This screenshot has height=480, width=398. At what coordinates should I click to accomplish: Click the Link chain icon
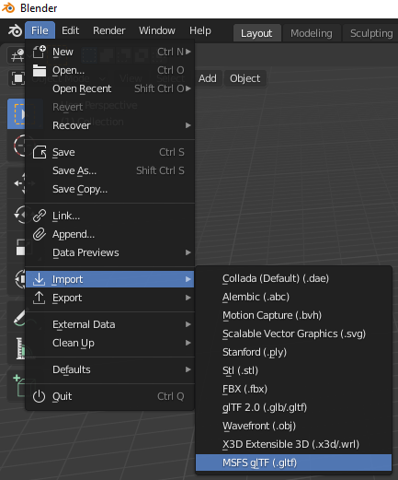(40, 216)
